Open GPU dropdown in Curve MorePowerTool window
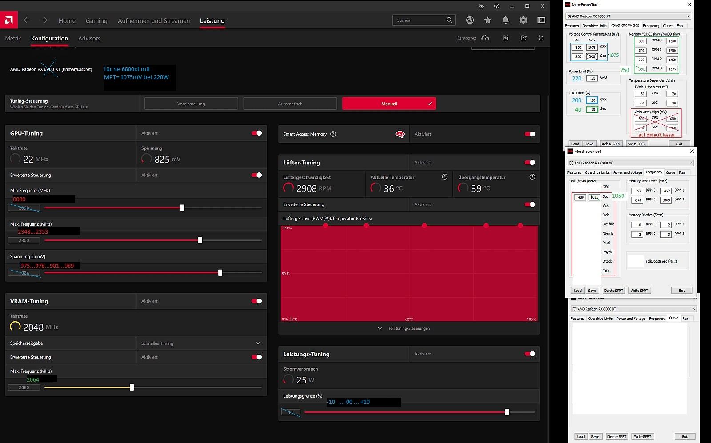Viewport: 711px width, 443px height. click(x=634, y=309)
